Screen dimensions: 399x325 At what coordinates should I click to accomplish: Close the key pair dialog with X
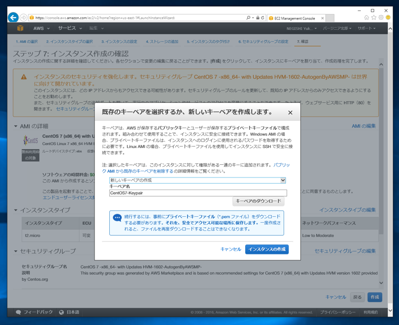point(290,112)
